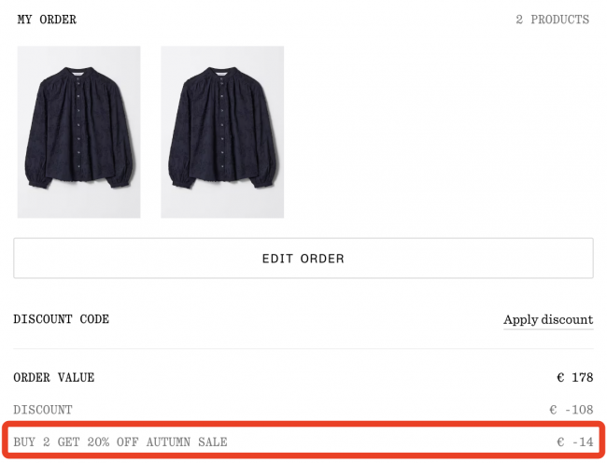This screenshot has width=607, height=463.
Task: Click the 2 PRODUCTS count label
Action: (x=552, y=20)
